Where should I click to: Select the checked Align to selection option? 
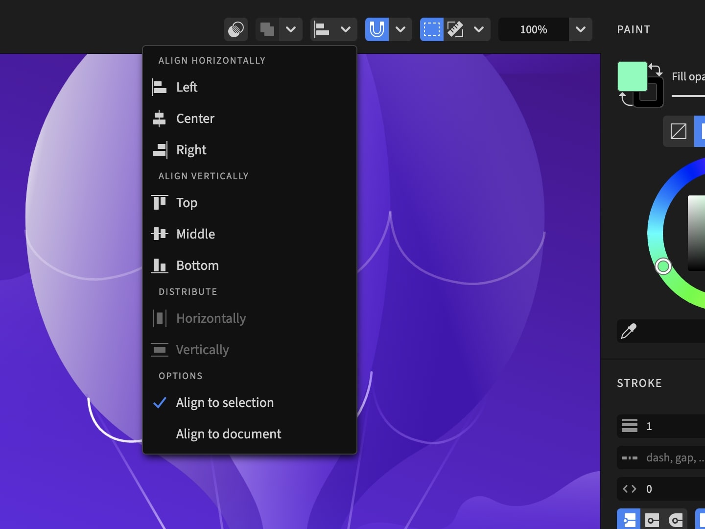250,403
